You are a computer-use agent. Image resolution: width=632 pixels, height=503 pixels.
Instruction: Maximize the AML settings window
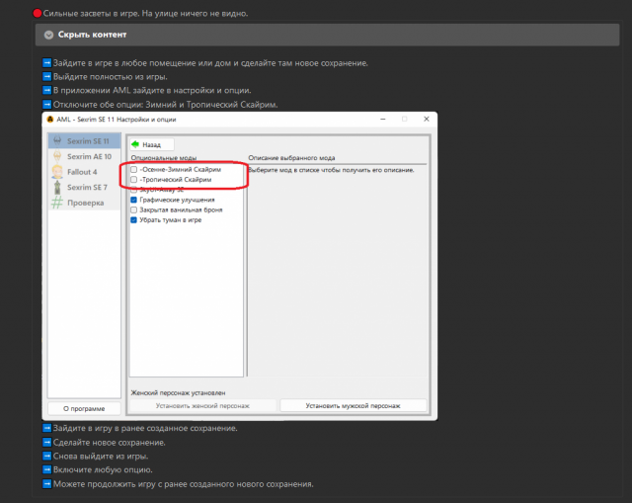404,119
